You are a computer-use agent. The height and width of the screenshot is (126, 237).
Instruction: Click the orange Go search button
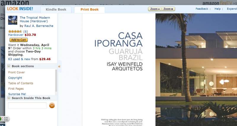pyautogui.click(x=52, y=106)
